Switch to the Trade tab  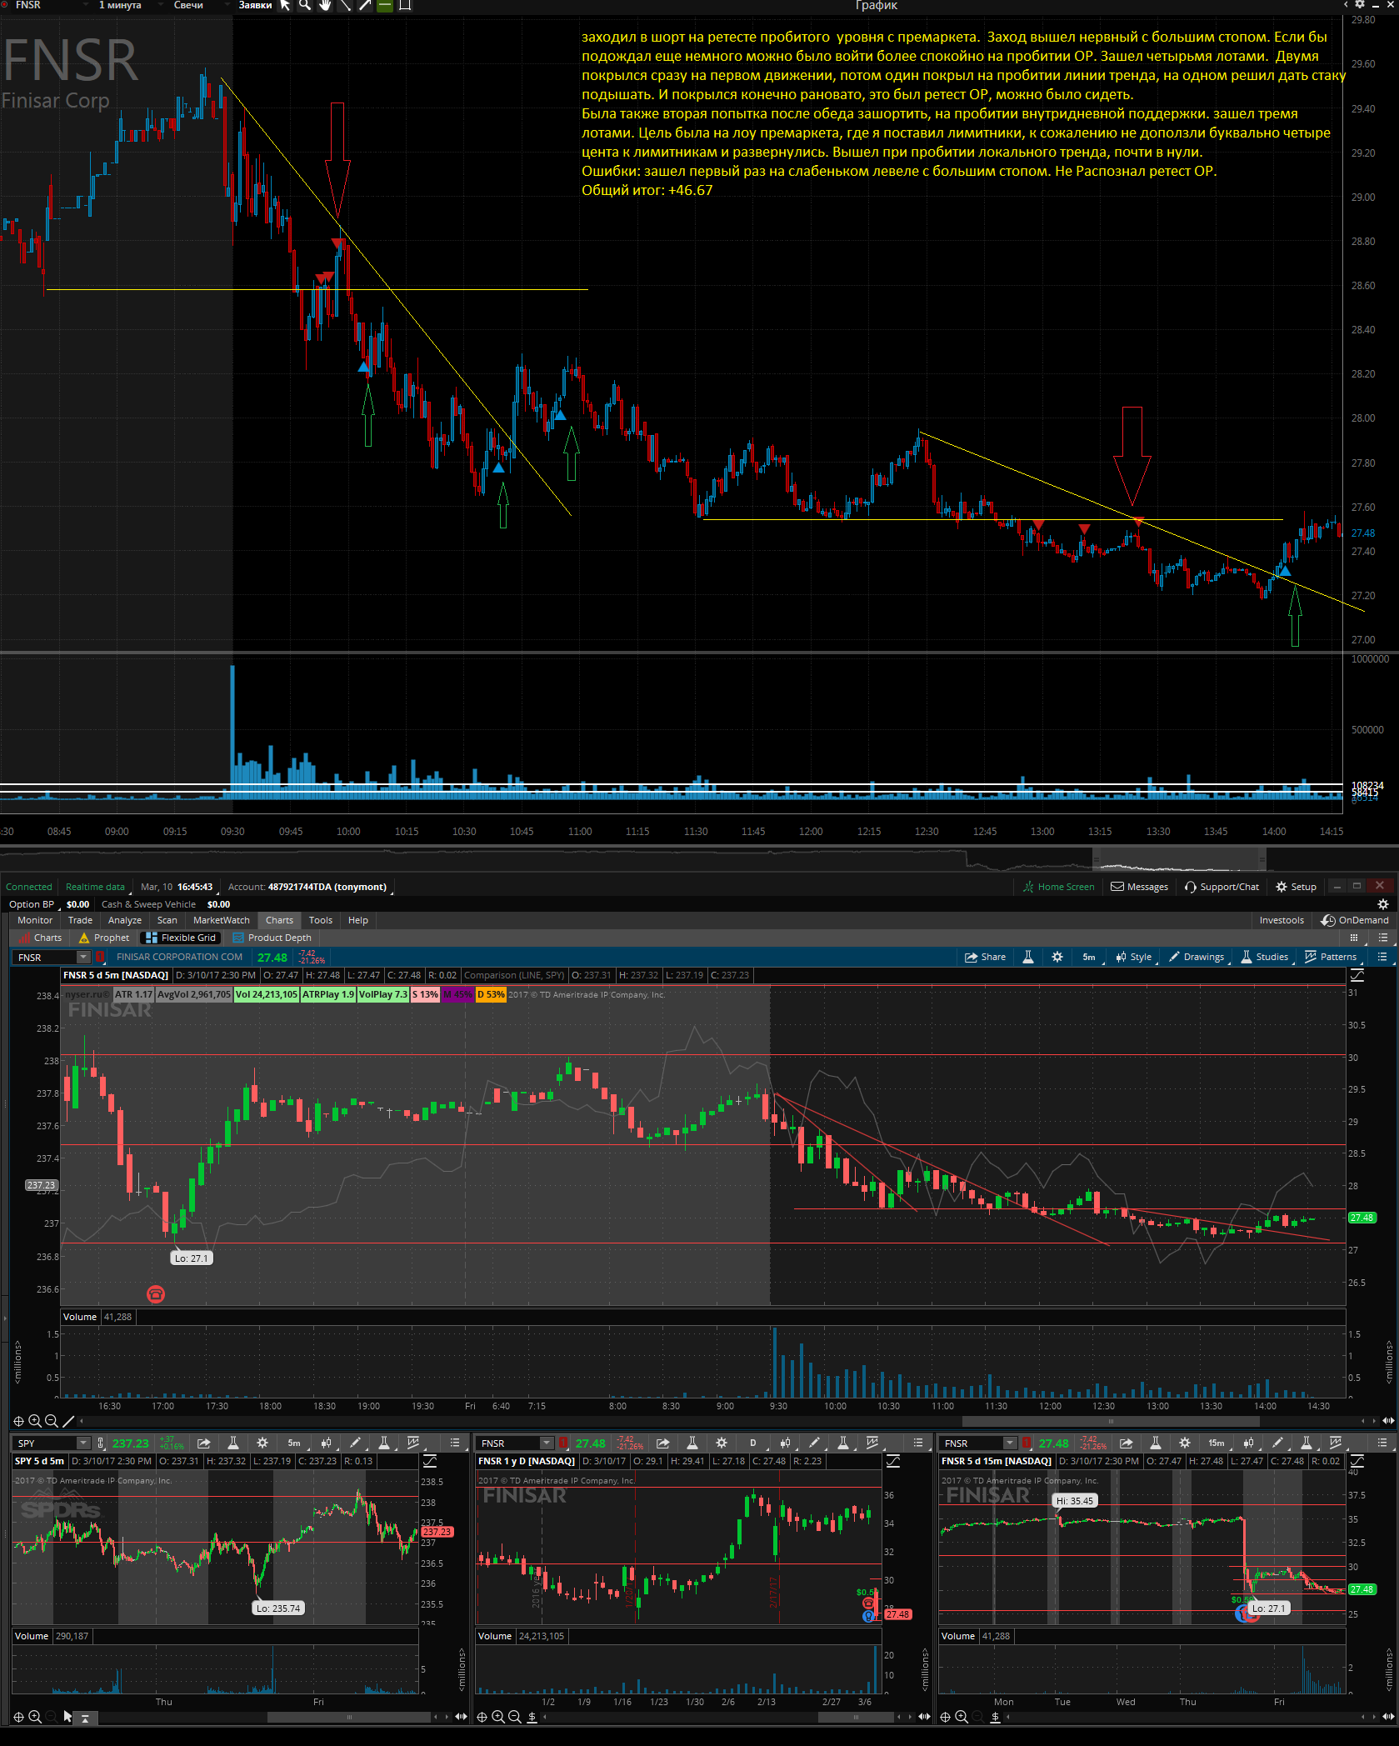[x=80, y=920]
